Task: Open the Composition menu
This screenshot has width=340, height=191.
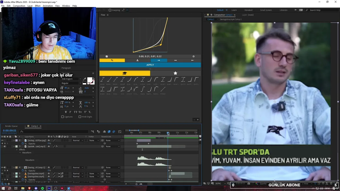Action: coord(19,6)
